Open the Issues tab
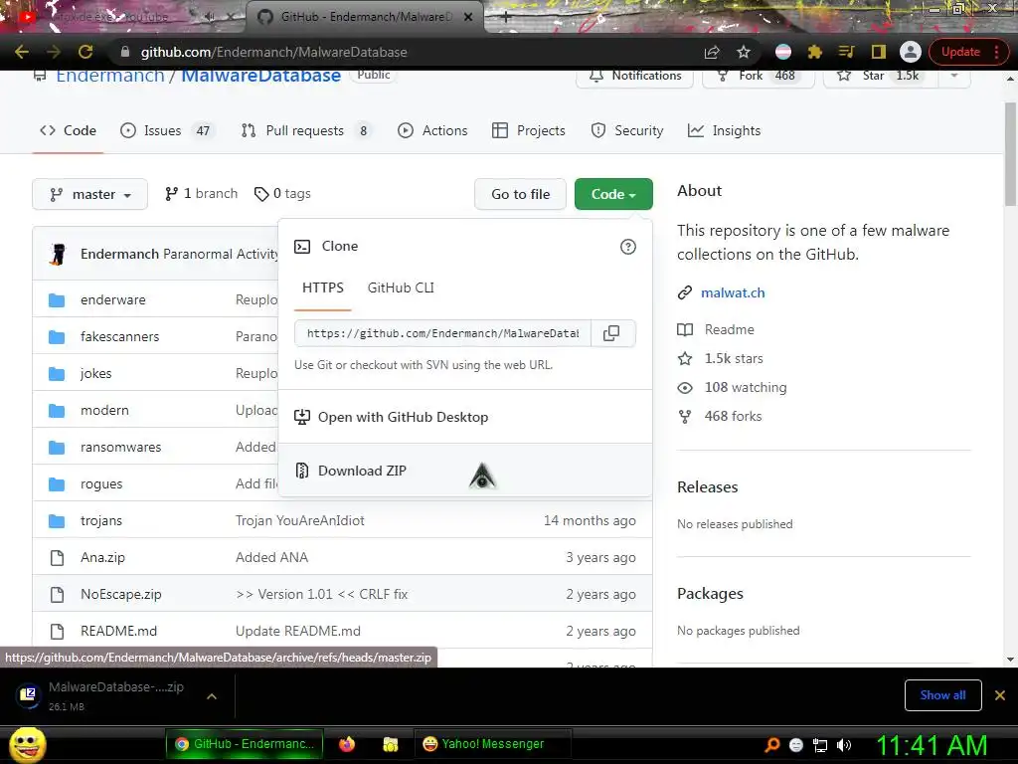Screen dimensions: 1018x764 point(167,130)
